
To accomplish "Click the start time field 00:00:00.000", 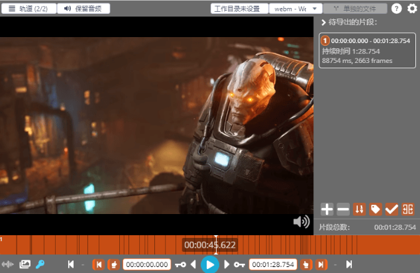I will point(147,264).
